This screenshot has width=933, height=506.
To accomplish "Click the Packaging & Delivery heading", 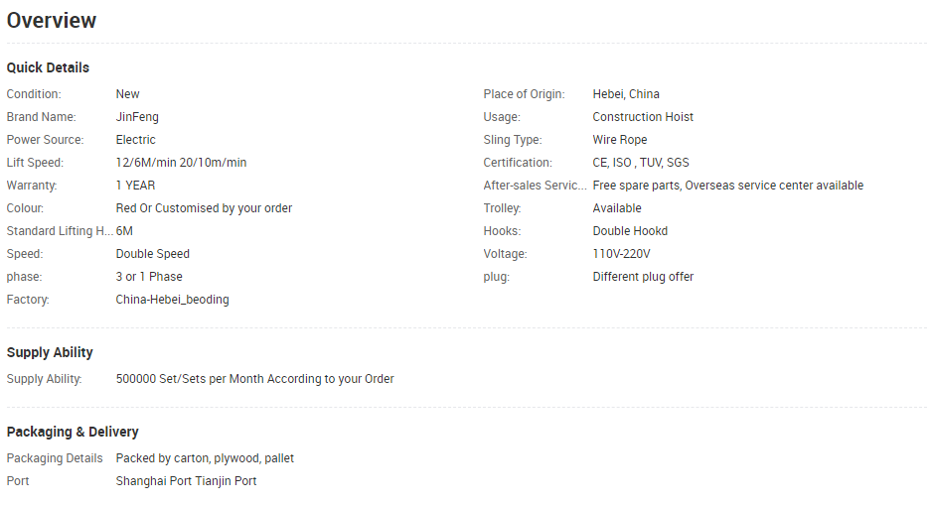I will tap(73, 432).
